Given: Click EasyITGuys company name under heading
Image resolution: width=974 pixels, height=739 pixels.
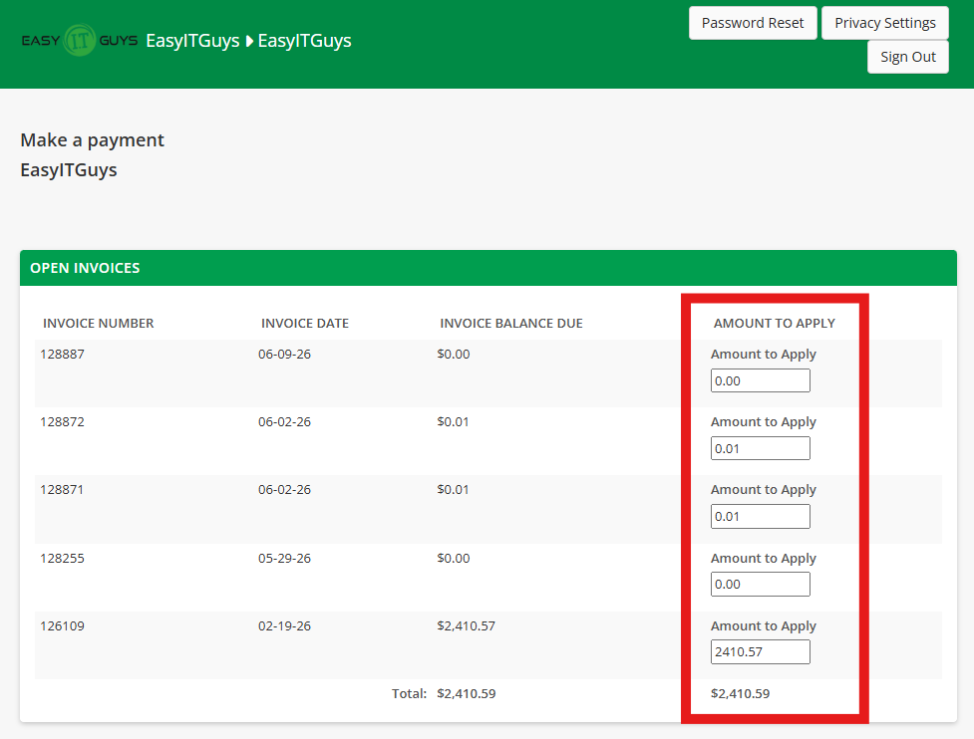Looking at the screenshot, I should click(x=69, y=170).
